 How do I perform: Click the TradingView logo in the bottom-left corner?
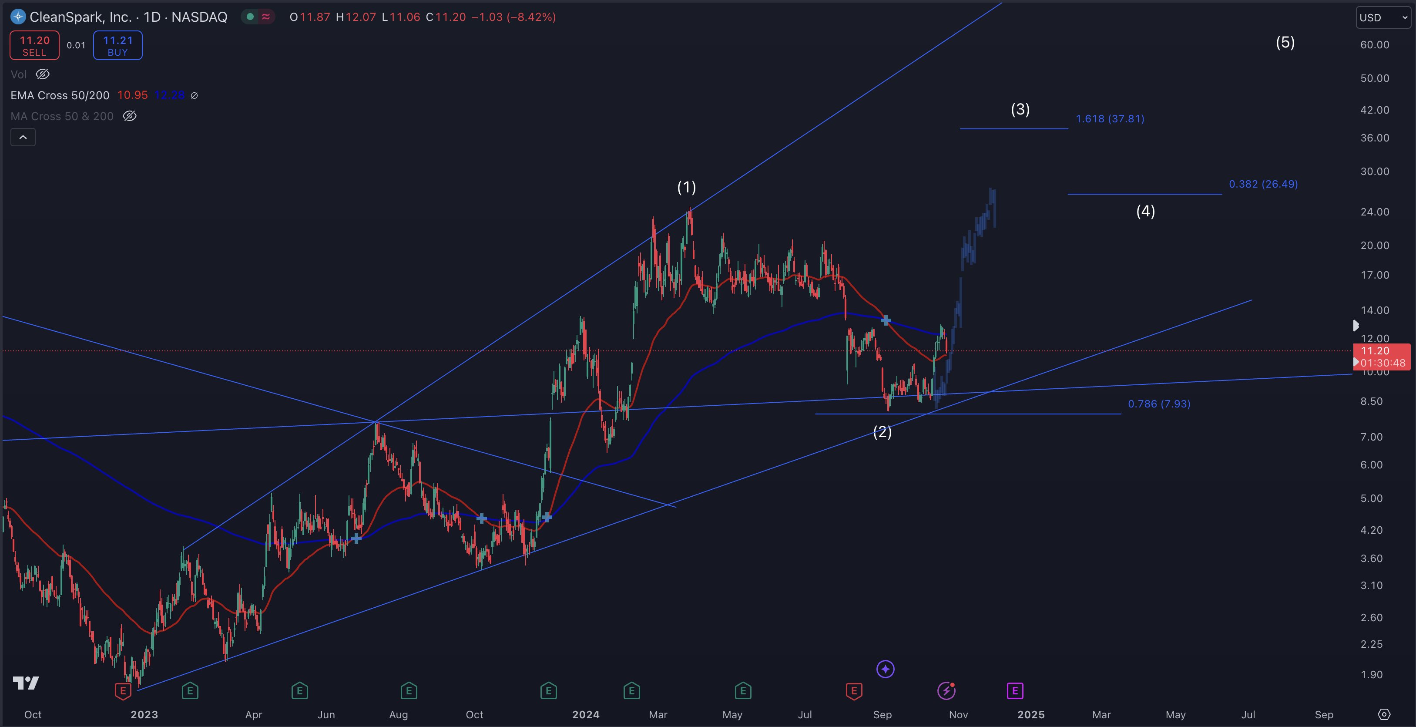tap(26, 683)
